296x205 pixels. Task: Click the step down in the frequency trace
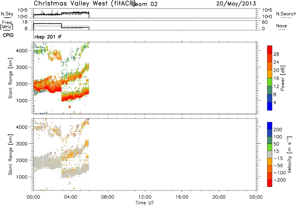point(61,26)
